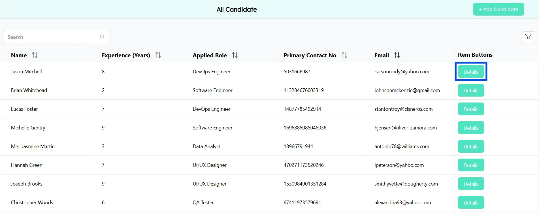Show Details for Michelle Gentry
The height and width of the screenshot is (213, 539).
[x=471, y=128]
